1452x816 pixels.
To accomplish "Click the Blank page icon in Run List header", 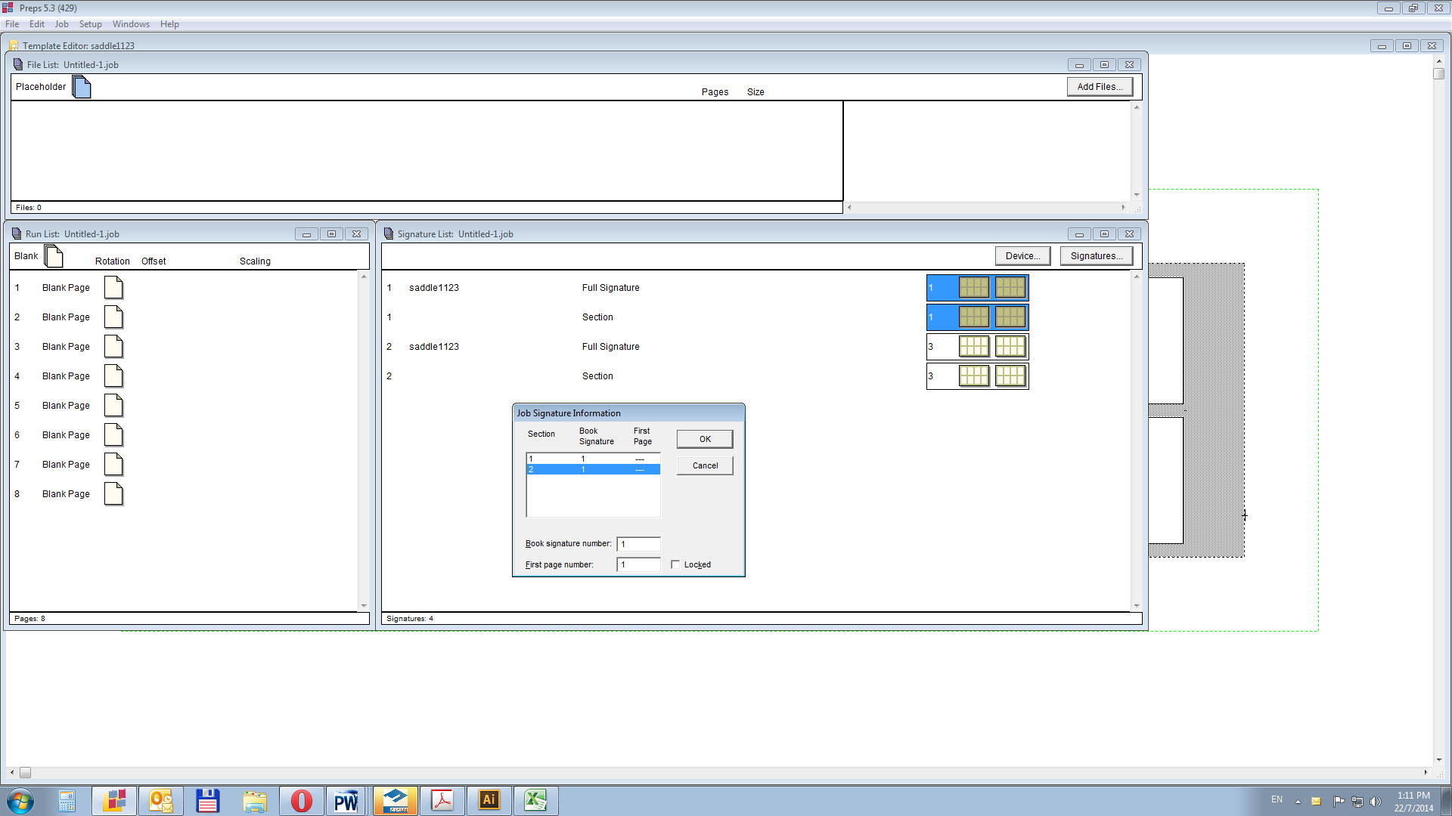I will (x=54, y=256).
